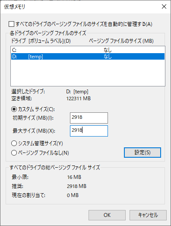
Task: Click the なし value in D: row
Action: coord(108,57)
